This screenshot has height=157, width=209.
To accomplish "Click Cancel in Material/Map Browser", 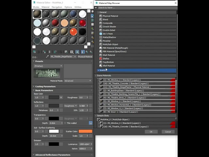I will click(168, 132).
